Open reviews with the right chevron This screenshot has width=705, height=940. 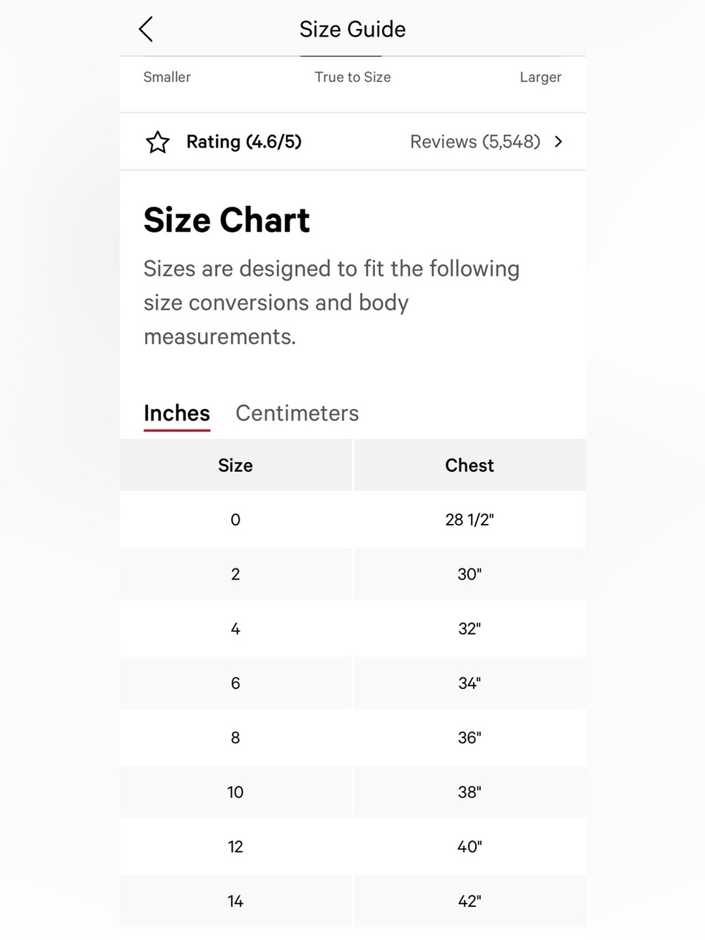[558, 142]
